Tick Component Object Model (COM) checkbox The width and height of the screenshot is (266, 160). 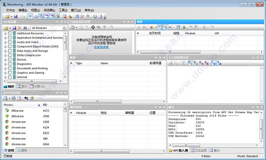[10, 46]
